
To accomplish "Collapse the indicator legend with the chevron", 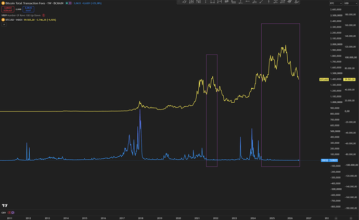I will point(4,24).
